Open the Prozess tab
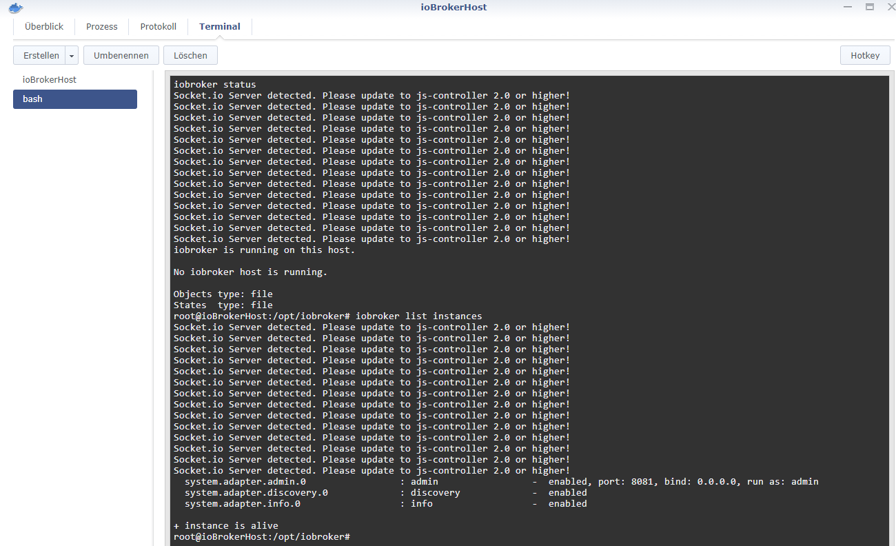 (102, 27)
